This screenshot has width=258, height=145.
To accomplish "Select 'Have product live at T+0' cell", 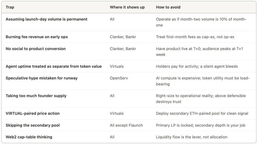I will 200,51.
